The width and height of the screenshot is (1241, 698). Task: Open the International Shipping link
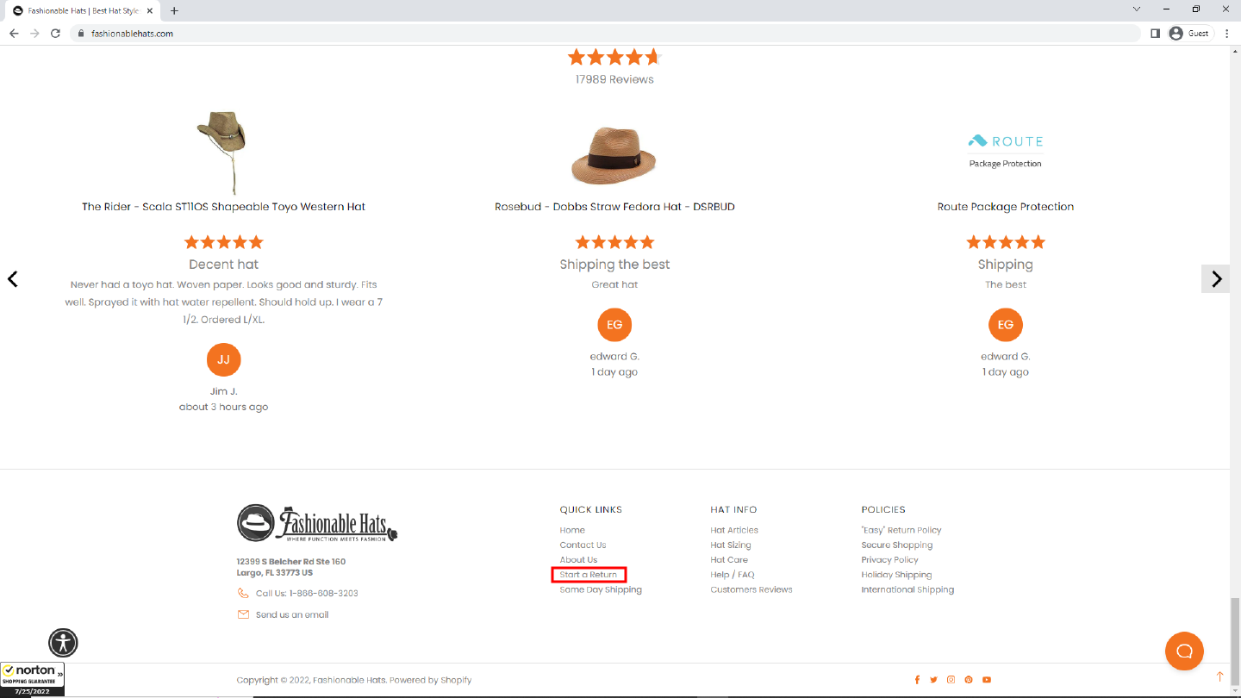click(907, 589)
